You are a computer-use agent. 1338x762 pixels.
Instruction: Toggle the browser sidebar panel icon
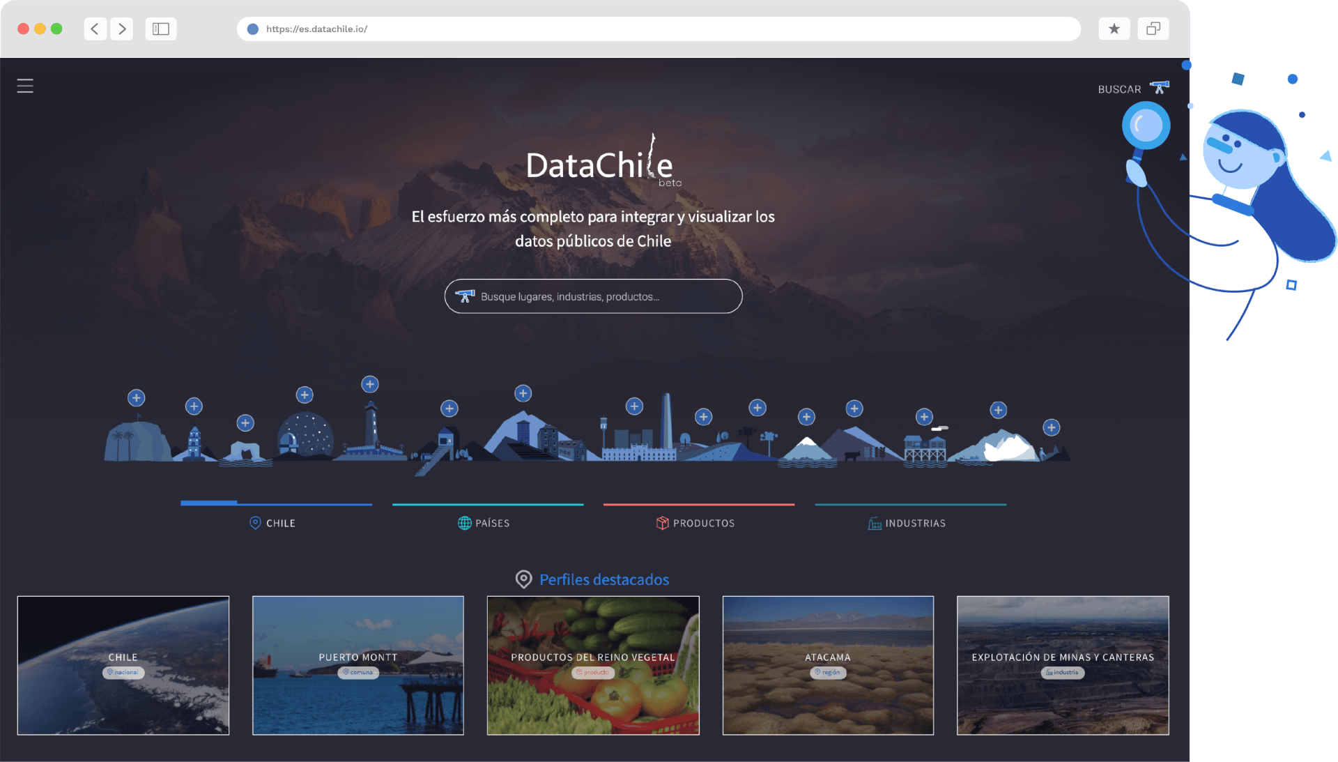pos(161,29)
